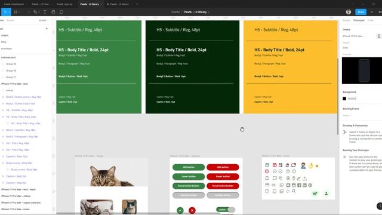The width and height of the screenshot is (382, 215).
Task: Open the device model color dropdown
Action: pos(346,48)
